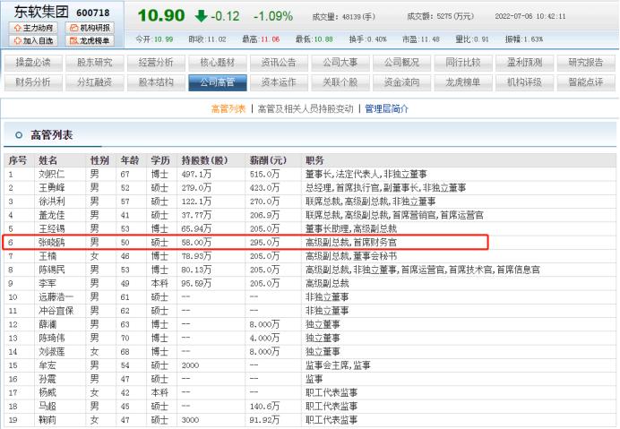620x429 pixels.
Task: Select the 同行比较 tab
Action: 463,63
